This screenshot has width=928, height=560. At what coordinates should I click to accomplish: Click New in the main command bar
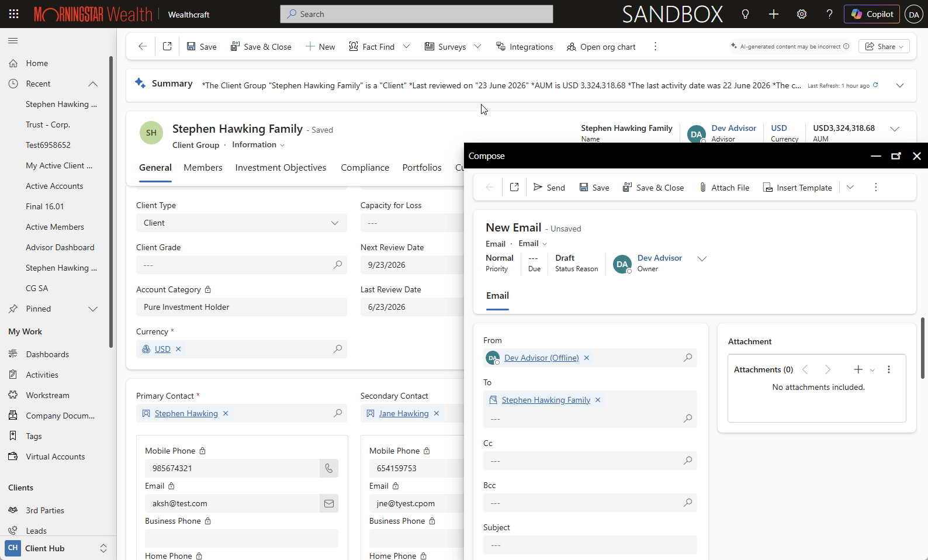pos(320,47)
